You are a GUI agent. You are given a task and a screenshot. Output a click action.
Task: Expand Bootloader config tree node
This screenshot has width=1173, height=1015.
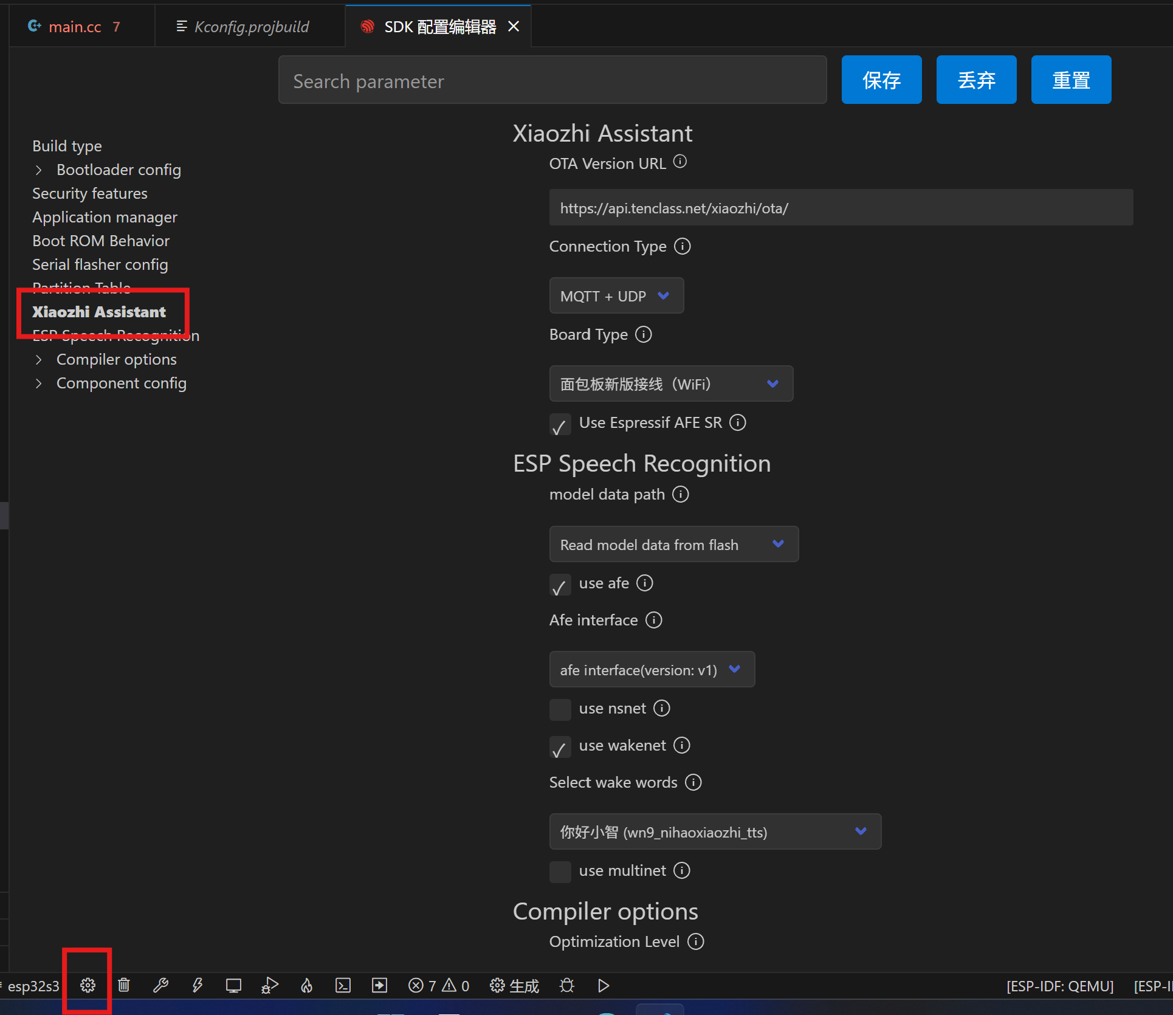coord(39,170)
